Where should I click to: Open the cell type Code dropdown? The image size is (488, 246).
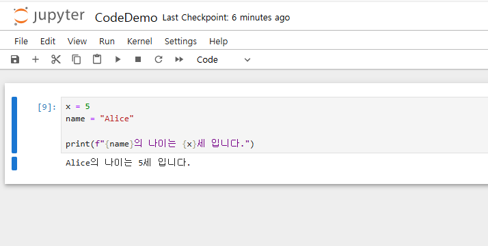coord(223,59)
